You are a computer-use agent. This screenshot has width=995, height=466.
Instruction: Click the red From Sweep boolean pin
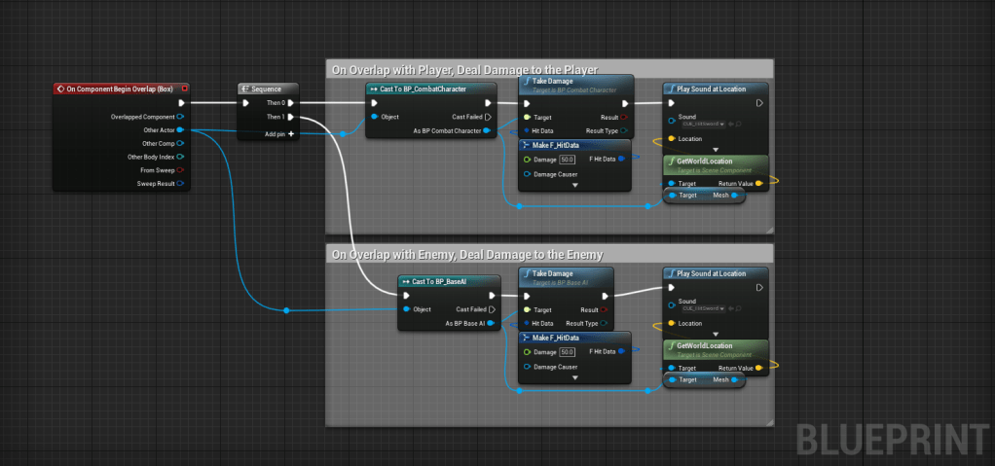180,169
